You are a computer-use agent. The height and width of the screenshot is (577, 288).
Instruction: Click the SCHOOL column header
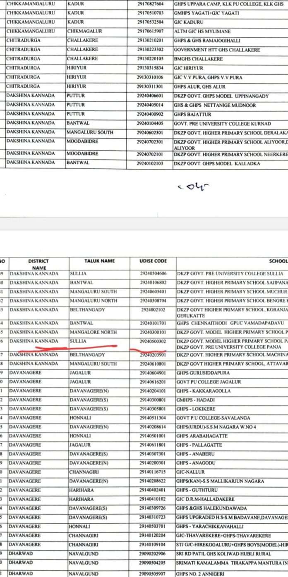click(277, 261)
